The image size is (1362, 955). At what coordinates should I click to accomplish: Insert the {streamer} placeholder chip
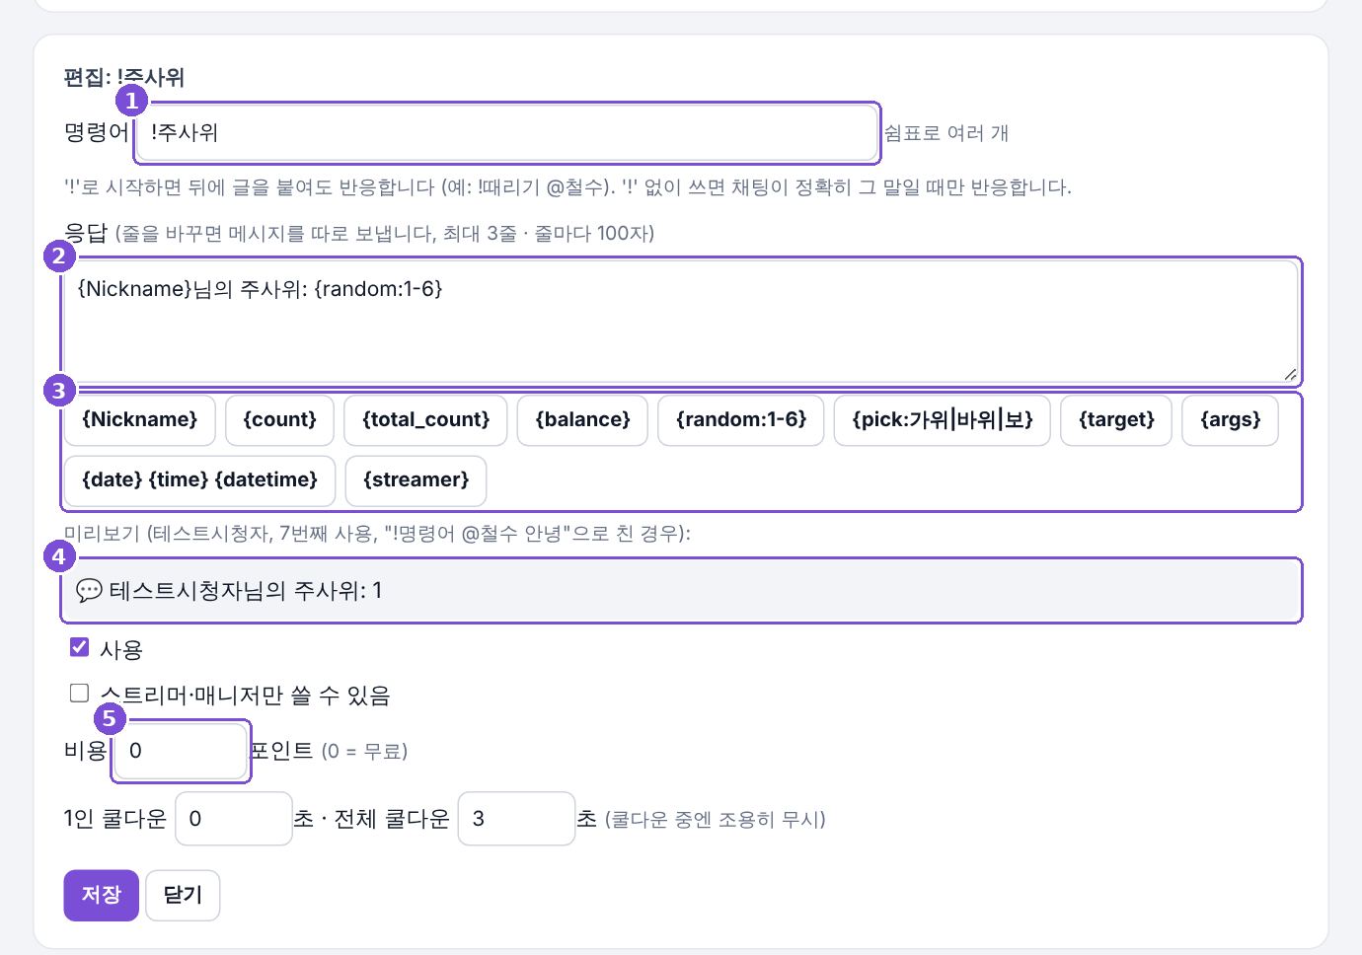point(416,480)
